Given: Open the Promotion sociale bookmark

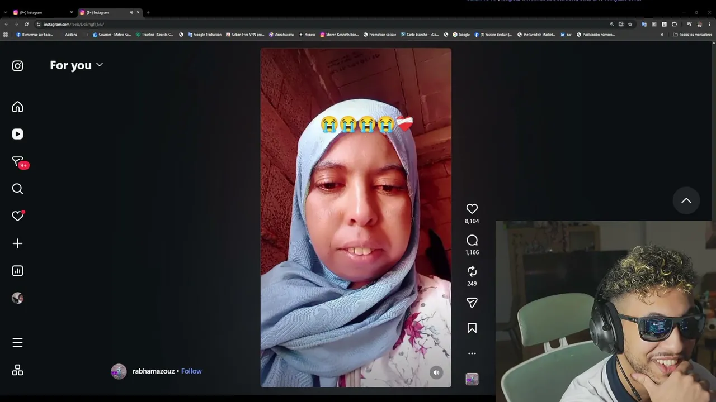Looking at the screenshot, I should pyautogui.click(x=380, y=35).
